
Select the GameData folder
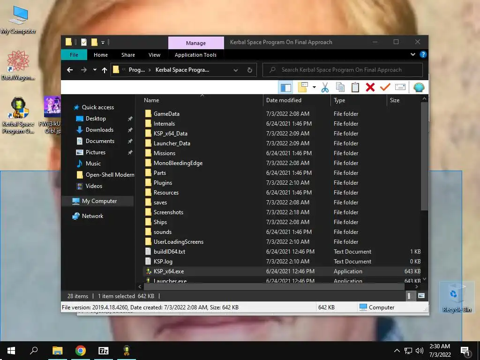tap(166, 114)
